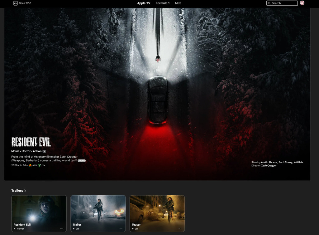Click actor Kali Reis
Screen dimensions: 319x235
(x=298, y=162)
